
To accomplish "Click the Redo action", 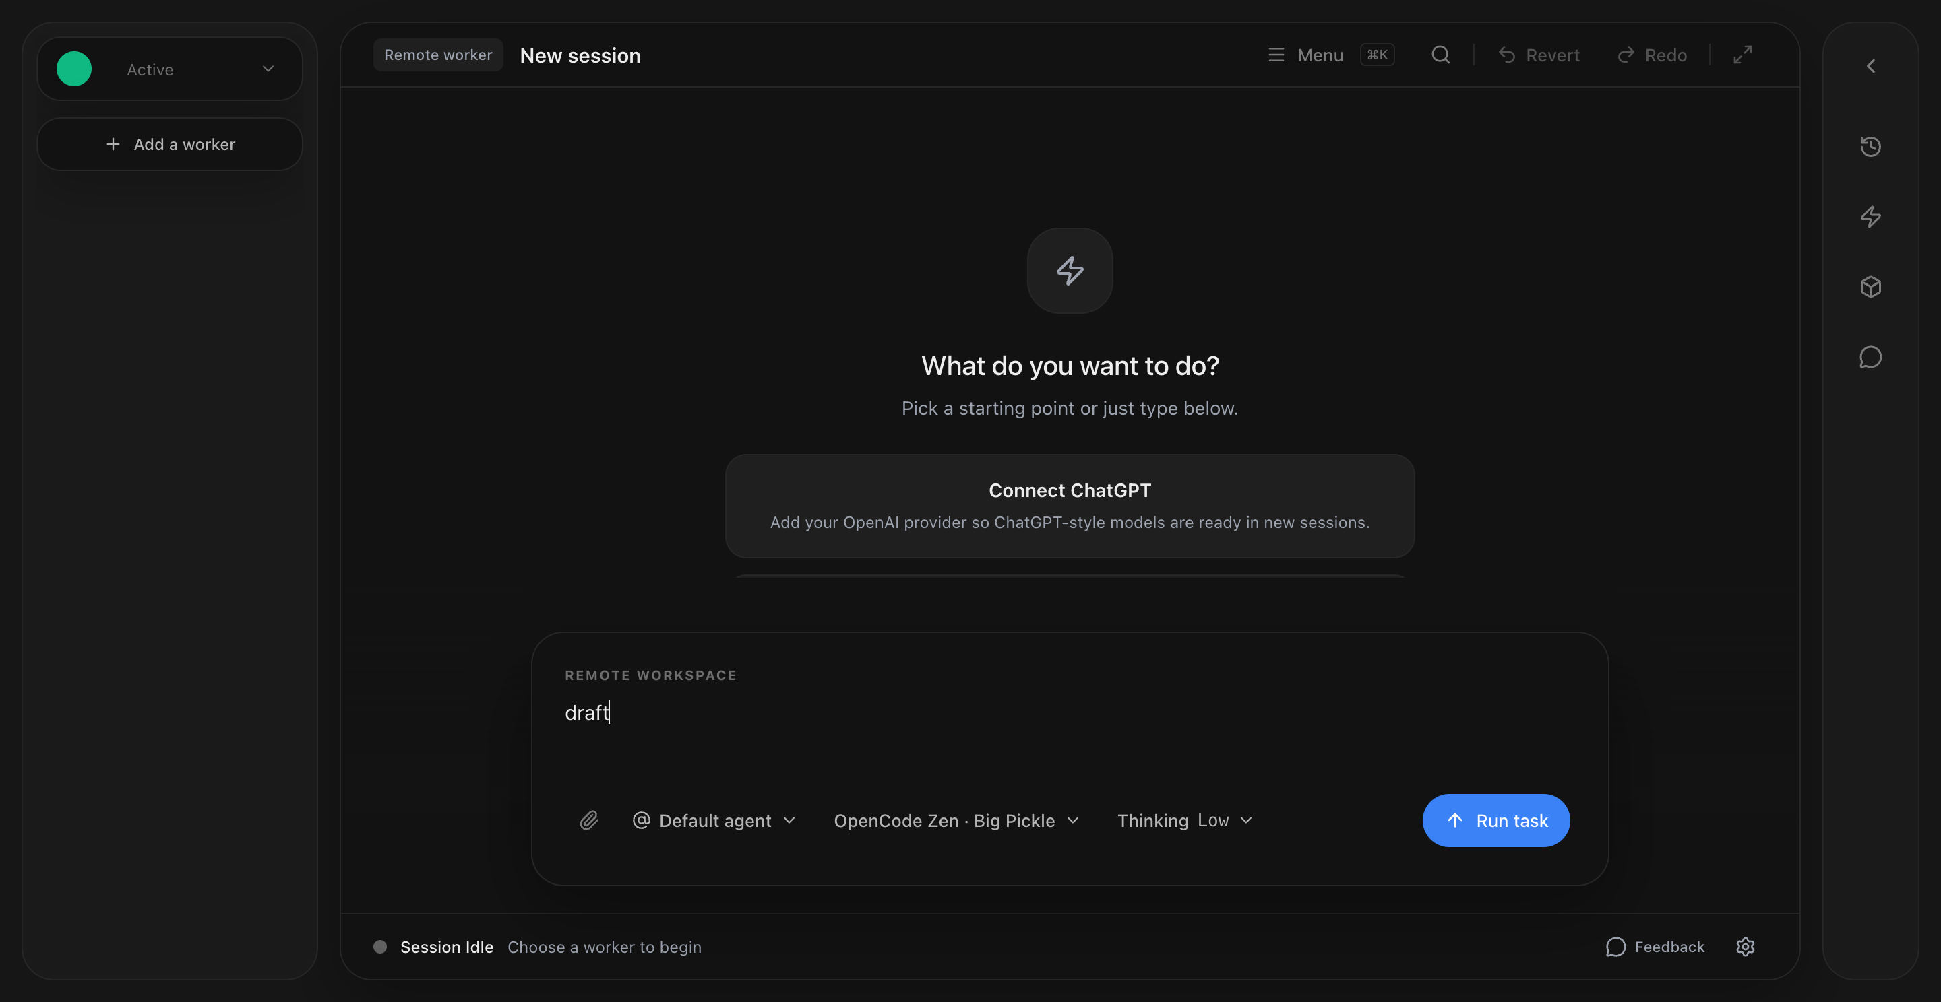I will click(1652, 55).
